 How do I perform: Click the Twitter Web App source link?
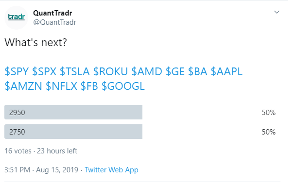[111, 170]
